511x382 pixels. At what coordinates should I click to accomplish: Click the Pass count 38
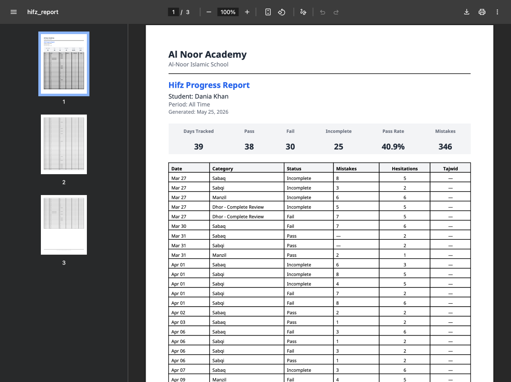[x=249, y=146]
